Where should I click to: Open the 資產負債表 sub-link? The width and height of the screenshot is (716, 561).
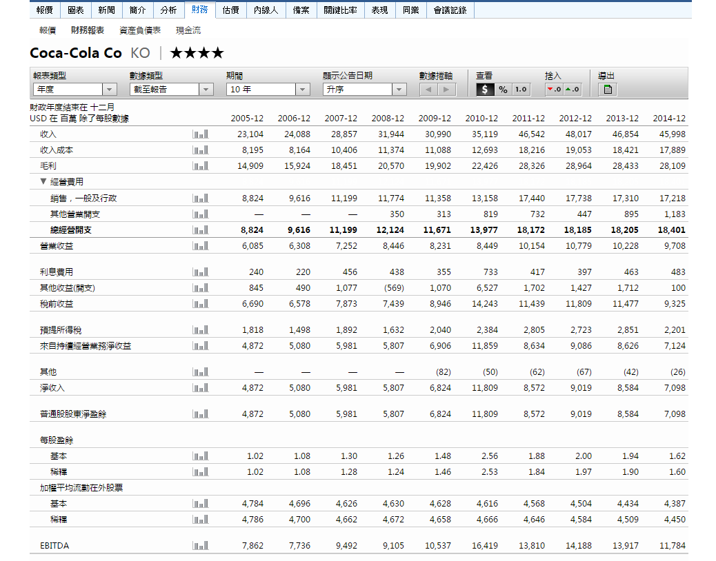tap(140, 30)
